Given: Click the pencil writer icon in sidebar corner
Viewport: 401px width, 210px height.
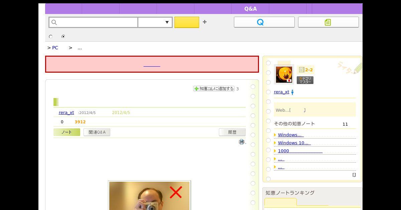Looking at the screenshot, I should (x=358, y=68).
